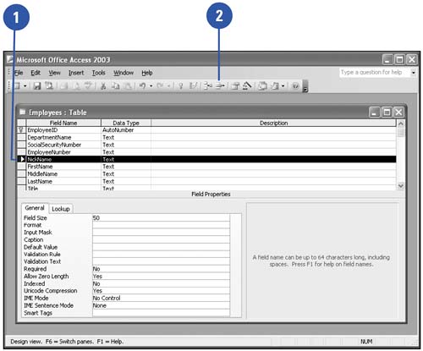The image size is (423, 351).
Task: Click the FirstName field name cell
Action: tap(63, 167)
